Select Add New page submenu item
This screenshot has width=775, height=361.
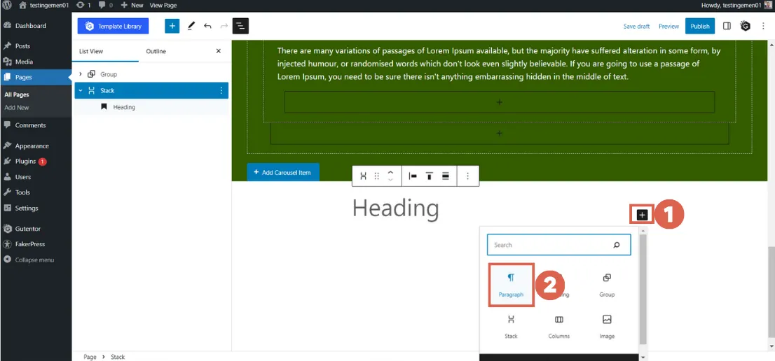[17, 108]
